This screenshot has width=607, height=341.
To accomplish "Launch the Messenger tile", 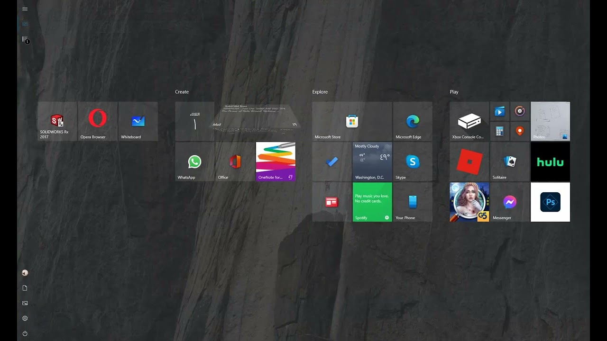I will point(510,202).
